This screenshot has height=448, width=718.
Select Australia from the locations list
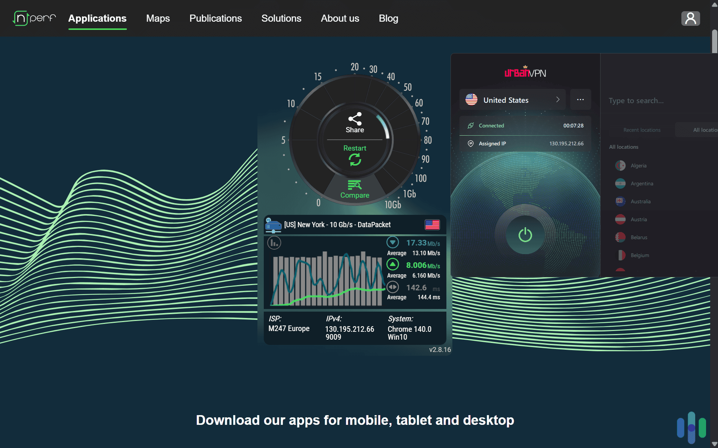pos(640,201)
